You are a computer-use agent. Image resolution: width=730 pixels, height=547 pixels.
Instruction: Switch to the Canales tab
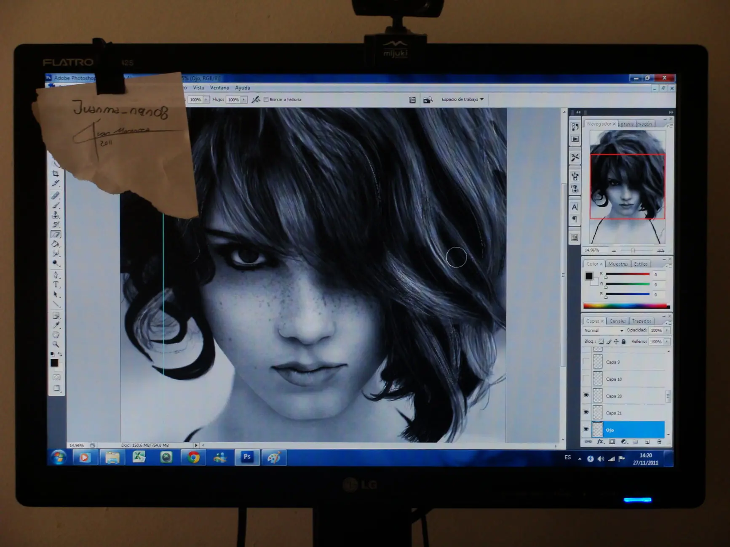(x=618, y=321)
